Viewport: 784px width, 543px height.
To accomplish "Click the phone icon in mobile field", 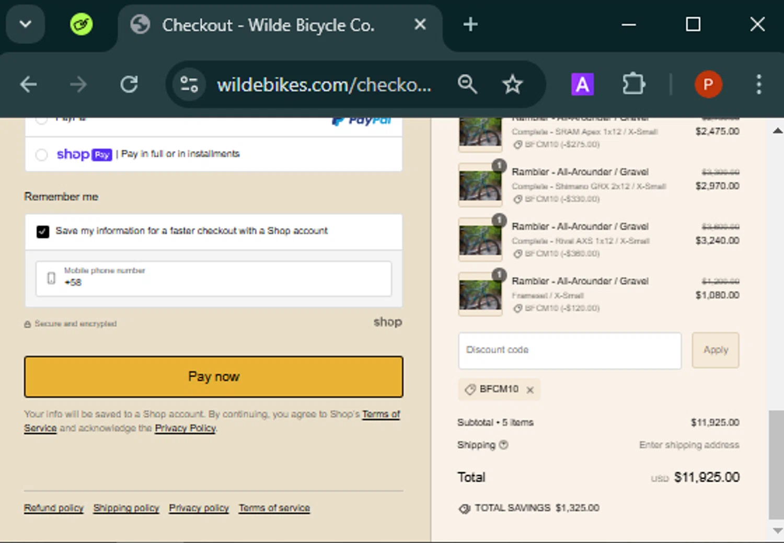I will pyautogui.click(x=51, y=278).
